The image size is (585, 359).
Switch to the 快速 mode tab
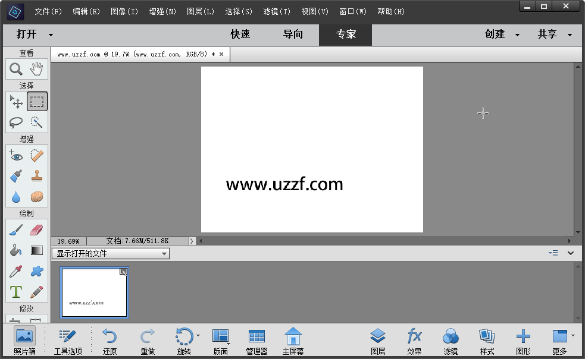(x=240, y=34)
